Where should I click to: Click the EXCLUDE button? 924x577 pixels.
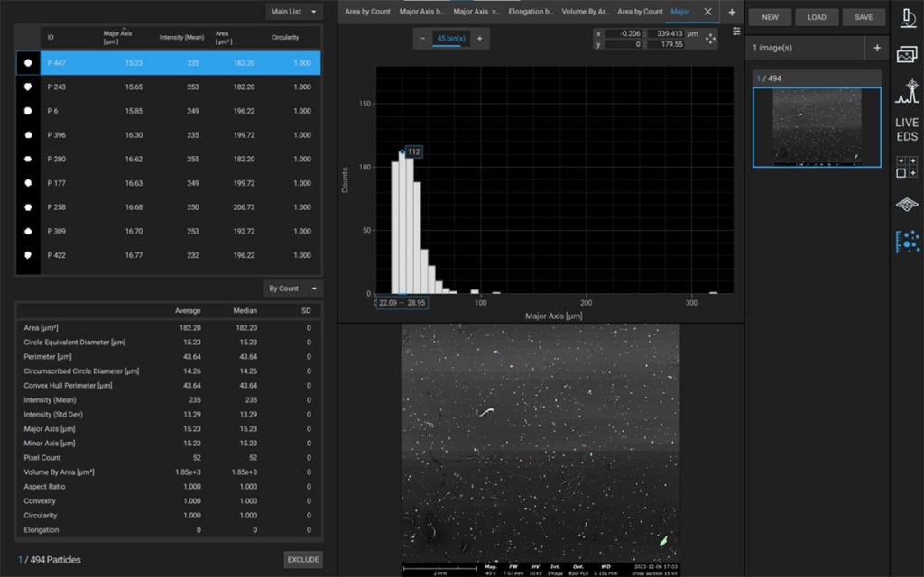click(x=302, y=559)
